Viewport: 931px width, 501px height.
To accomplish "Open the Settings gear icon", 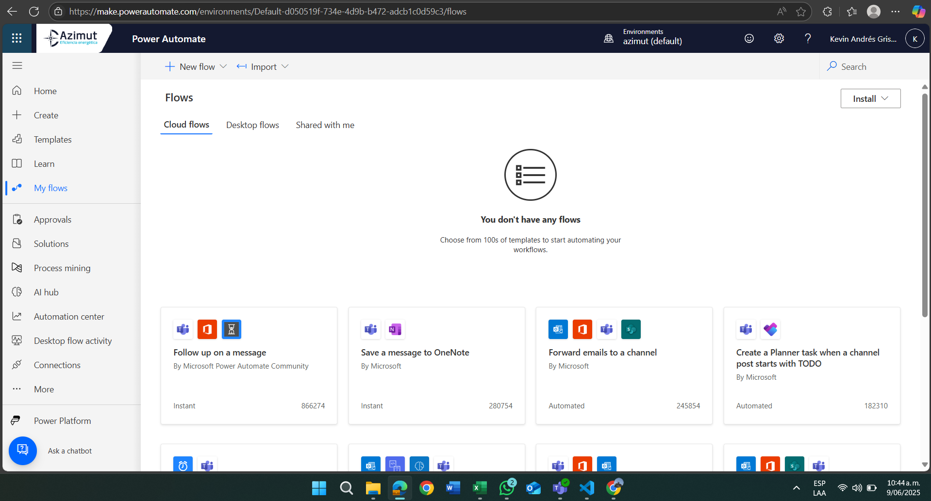I will 779,38.
